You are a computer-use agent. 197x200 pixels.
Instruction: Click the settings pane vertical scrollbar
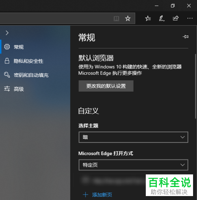(195, 86)
